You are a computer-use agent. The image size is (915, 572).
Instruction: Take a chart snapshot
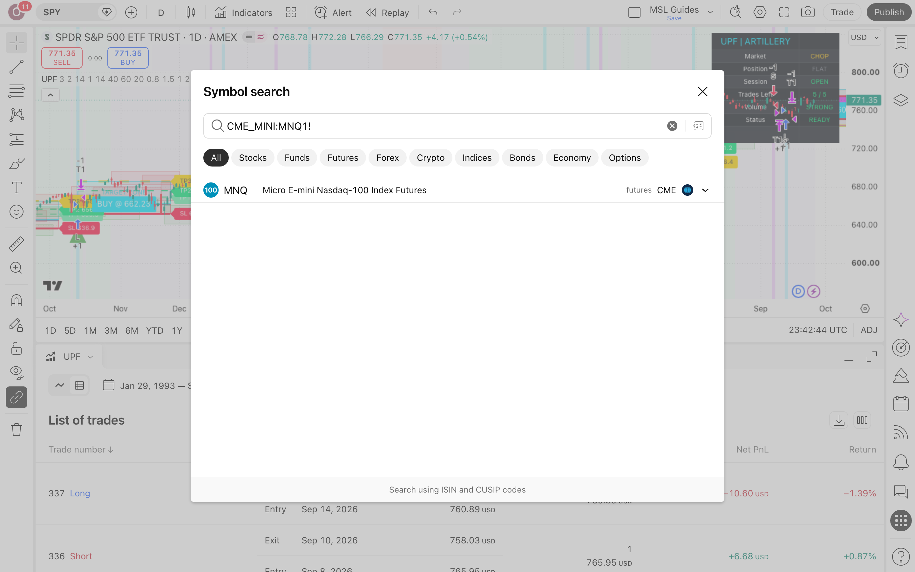point(808,12)
